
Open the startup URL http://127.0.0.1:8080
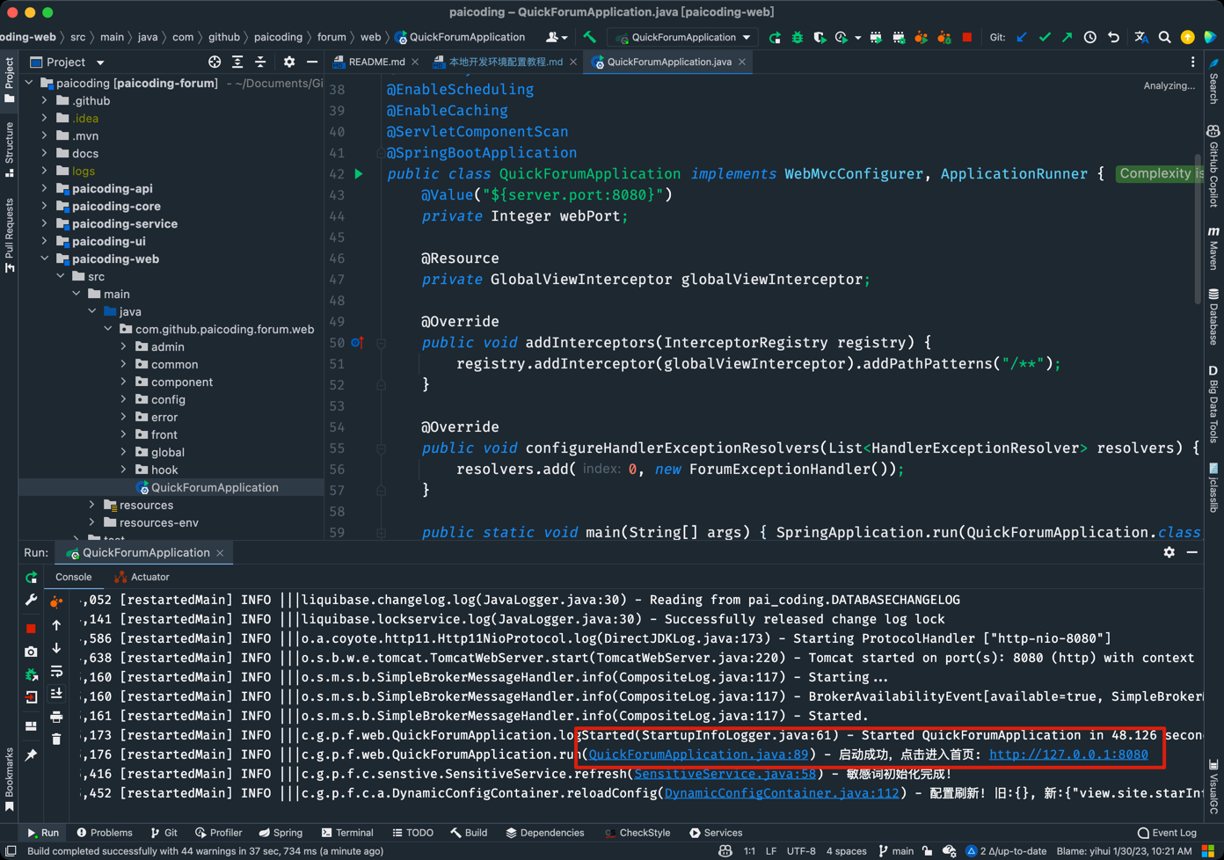click(x=1071, y=754)
